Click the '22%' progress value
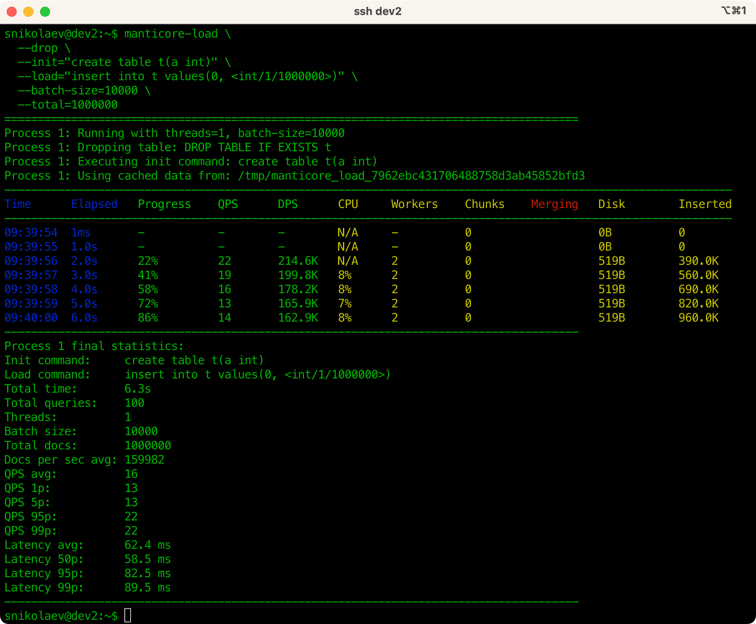This screenshot has height=624, width=756. pos(148,261)
